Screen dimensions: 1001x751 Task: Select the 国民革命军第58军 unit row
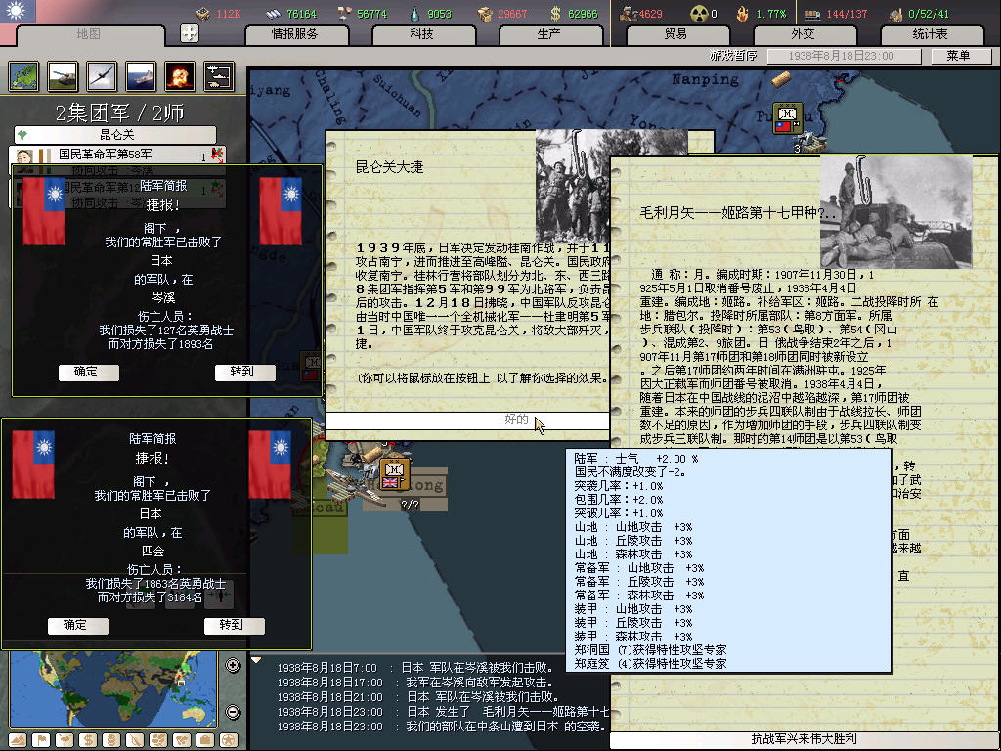pos(117,155)
